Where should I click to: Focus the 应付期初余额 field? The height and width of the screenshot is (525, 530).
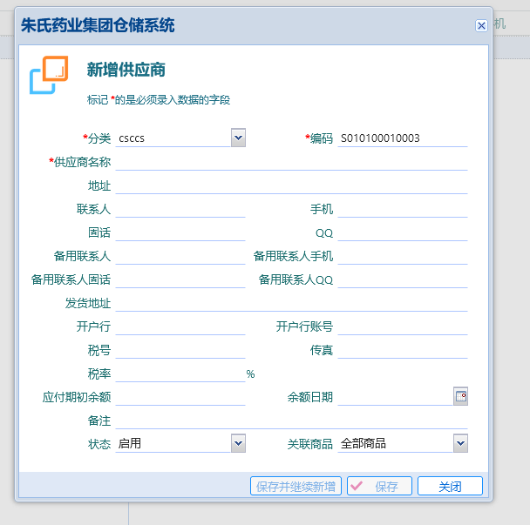tap(180, 397)
